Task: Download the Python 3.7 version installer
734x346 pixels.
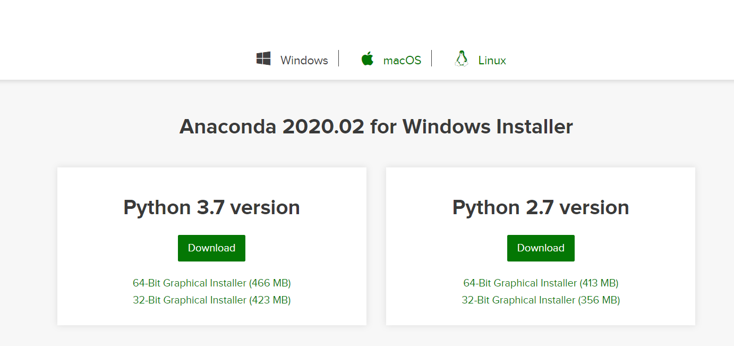Action: point(211,248)
